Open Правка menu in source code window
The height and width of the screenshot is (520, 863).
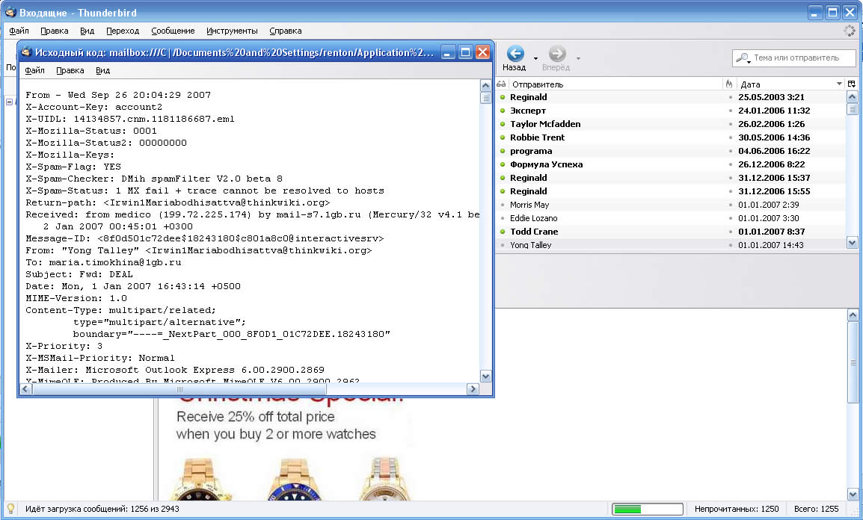point(70,70)
